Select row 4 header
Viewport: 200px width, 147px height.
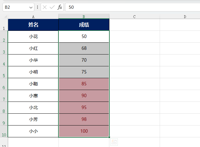click(4, 60)
